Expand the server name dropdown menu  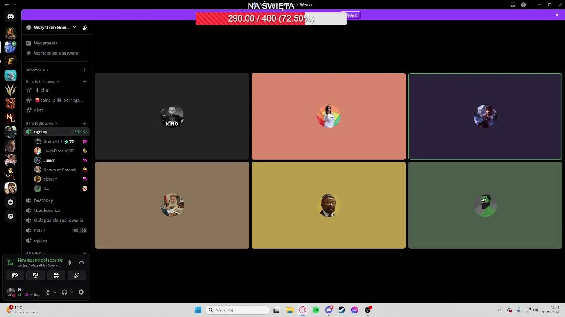(x=74, y=27)
